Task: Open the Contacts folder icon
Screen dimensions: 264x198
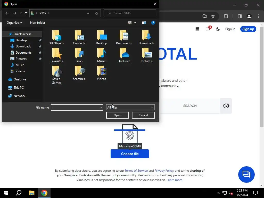Action: (x=79, y=37)
